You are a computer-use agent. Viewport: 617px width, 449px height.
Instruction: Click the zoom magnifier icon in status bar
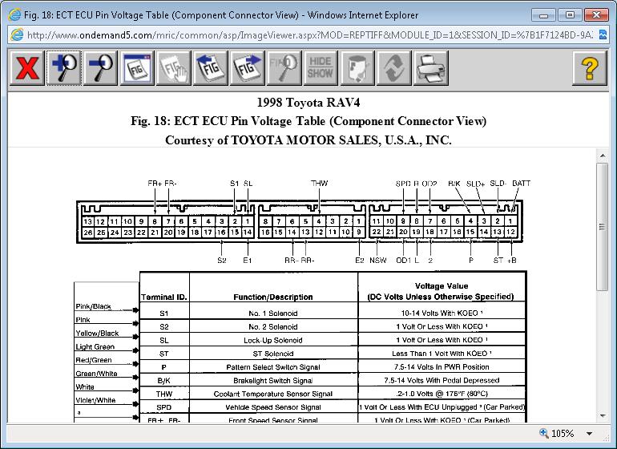[x=544, y=433]
